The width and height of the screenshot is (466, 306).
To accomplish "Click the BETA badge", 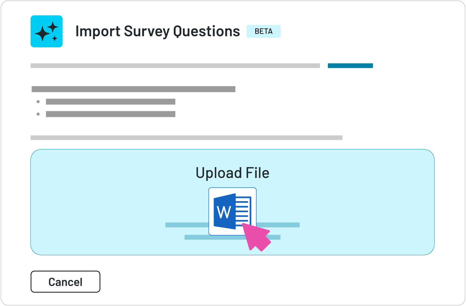I will coord(263,31).
